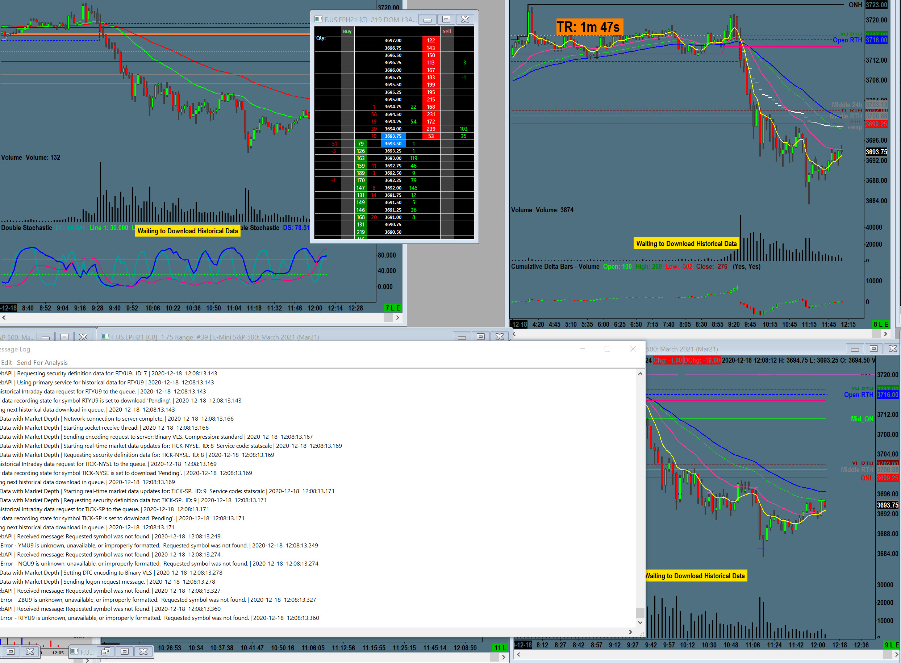Maximize the Message Log window
The width and height of the screenshot is (901, 663).
(607, 349)
